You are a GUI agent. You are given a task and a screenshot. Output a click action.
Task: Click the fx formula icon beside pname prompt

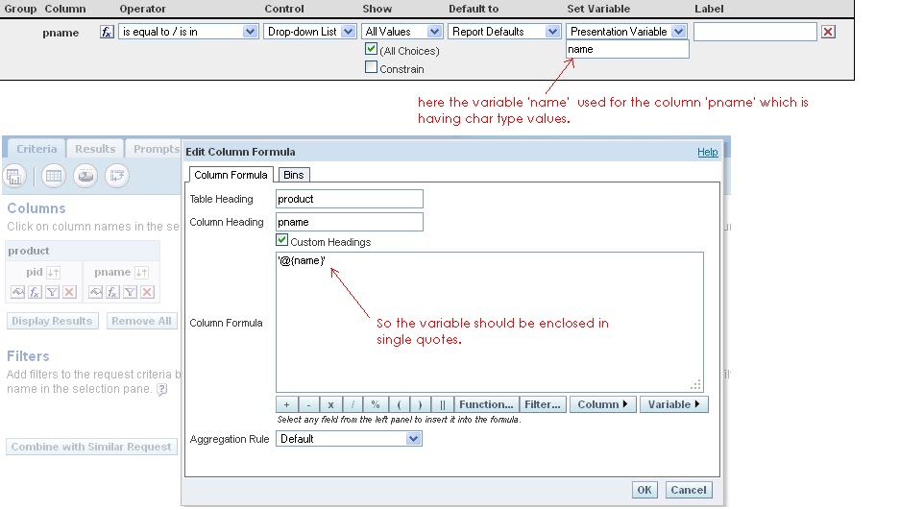[x=108, y=32]
